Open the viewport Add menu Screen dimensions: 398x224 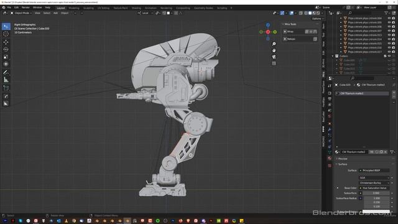55,13
